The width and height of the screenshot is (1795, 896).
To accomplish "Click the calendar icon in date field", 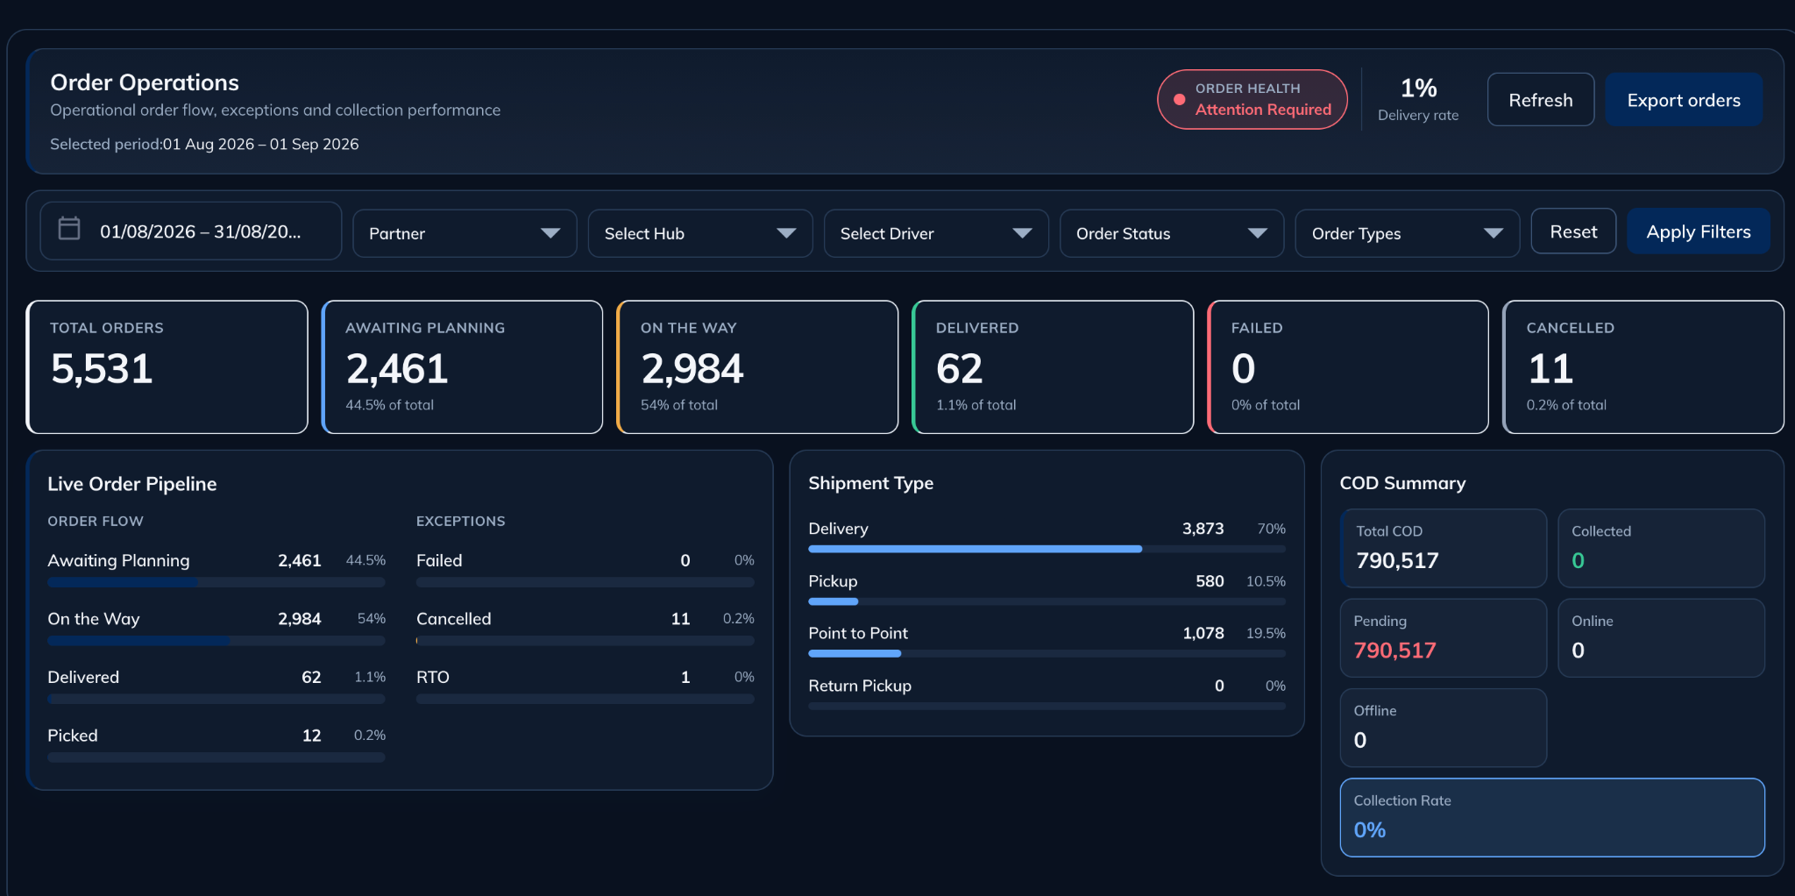I will pyautogui.click(x=69, y=229).
